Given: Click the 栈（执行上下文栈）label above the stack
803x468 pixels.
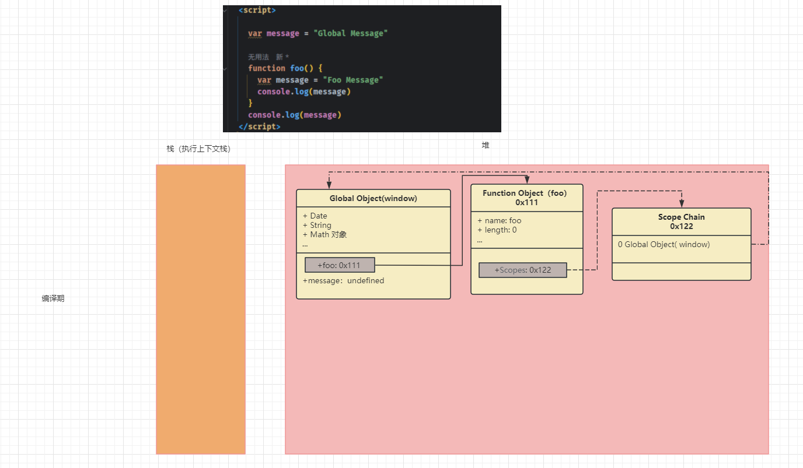Looking at the screenshot, I should click(x=199, y=149).
